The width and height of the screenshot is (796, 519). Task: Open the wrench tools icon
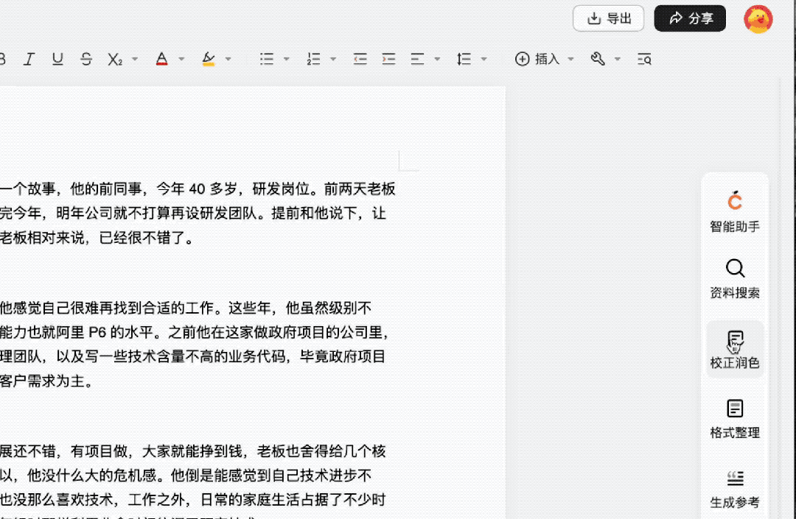(598, 60)
